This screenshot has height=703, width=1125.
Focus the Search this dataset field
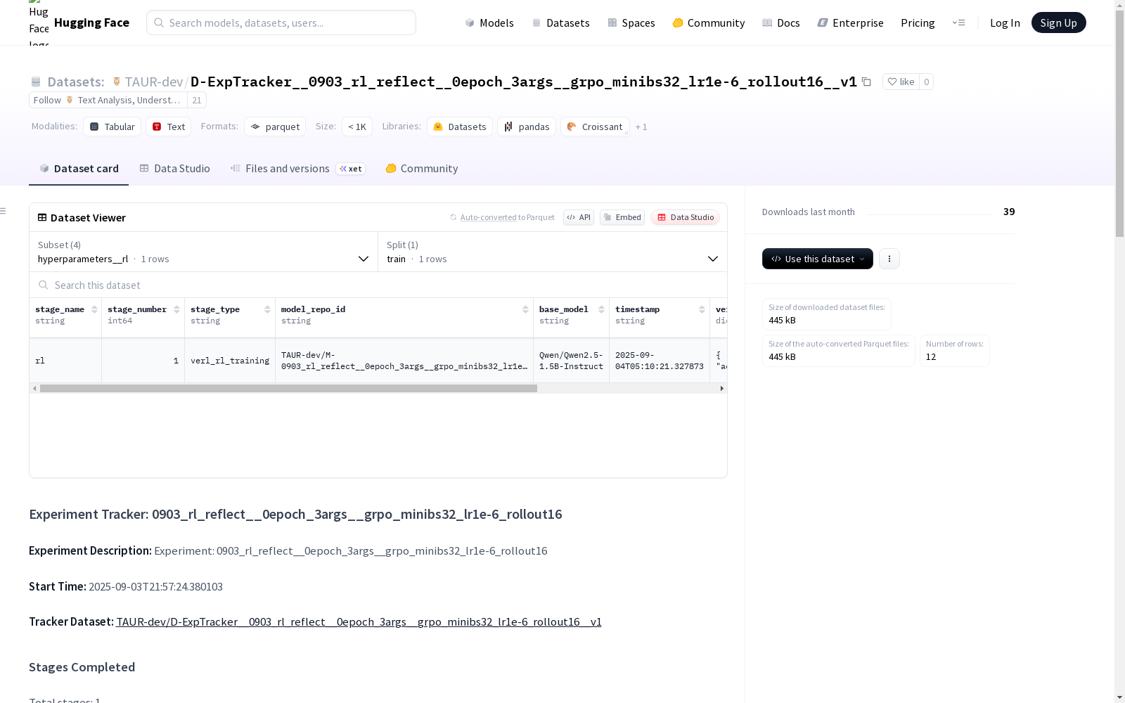click(378, 285)
